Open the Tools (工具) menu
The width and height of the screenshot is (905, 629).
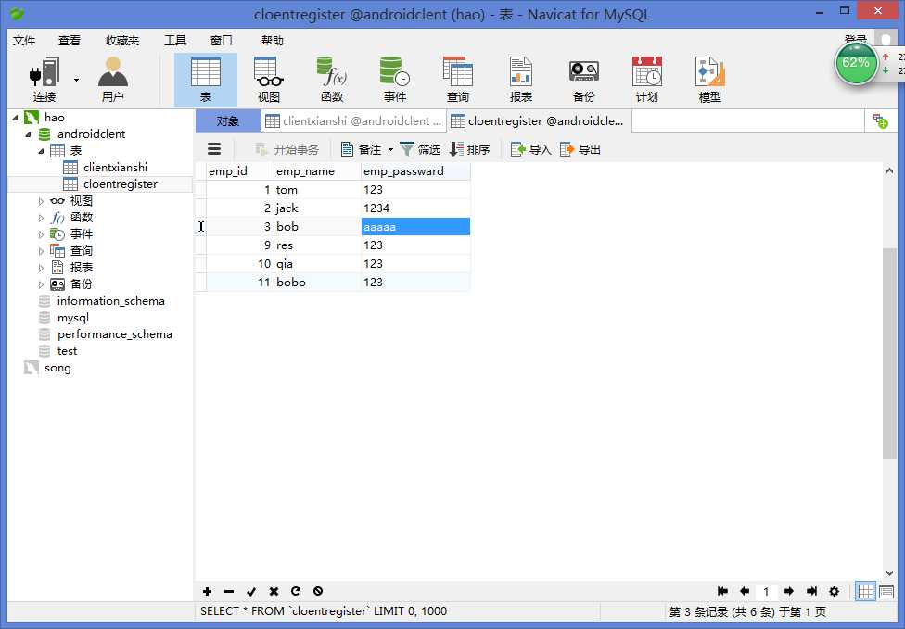tap(175, 41)
